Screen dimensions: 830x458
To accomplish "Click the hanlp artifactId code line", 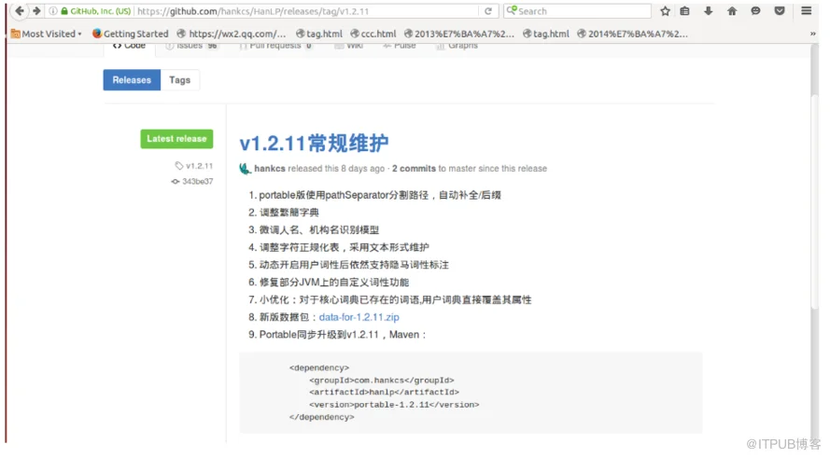I will [385, 393].
